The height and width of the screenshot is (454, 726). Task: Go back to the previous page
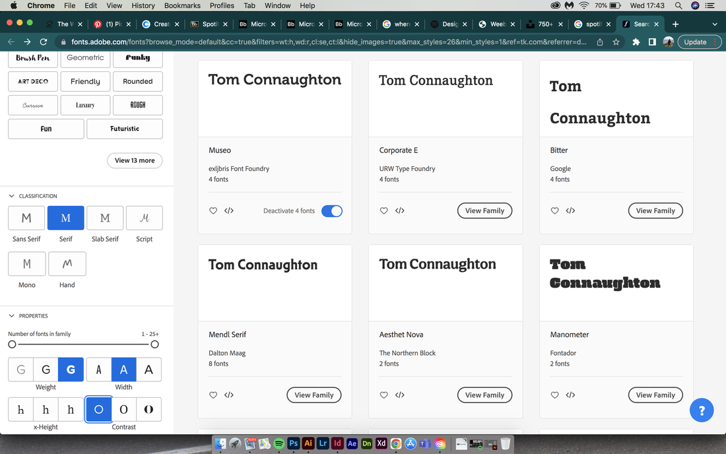[11, 42]
